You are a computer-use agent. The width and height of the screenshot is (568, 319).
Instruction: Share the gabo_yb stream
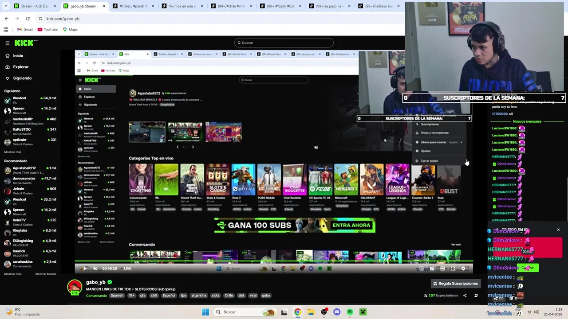[x=465, y=296]
